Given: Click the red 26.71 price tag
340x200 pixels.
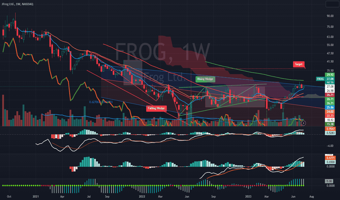Looking at the screenshot, I should pos(330,95).
